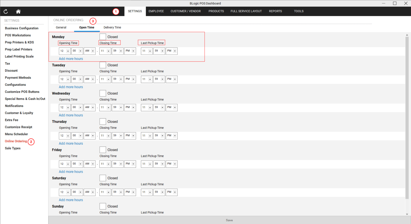Screen dimensions: 411x224
Task: Open Business Configuration settings
Action: [x=22, y=28]
